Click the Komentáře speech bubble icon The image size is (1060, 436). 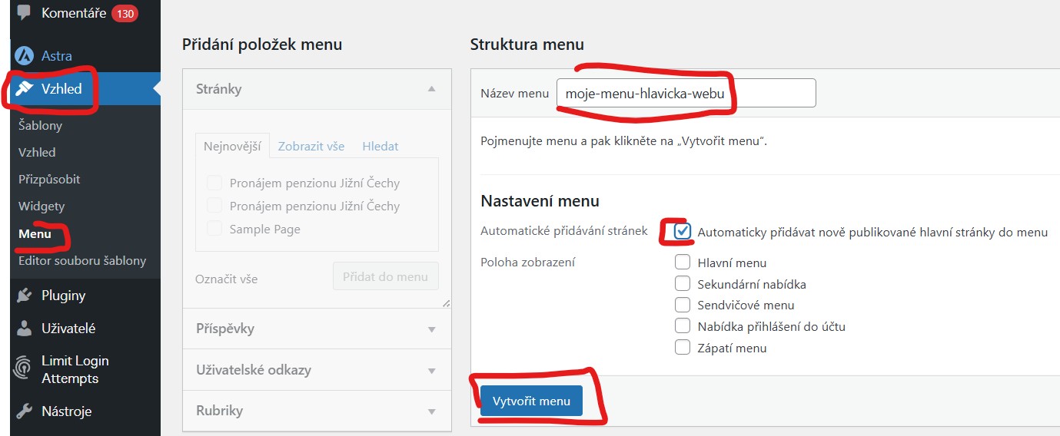[24, 12]
